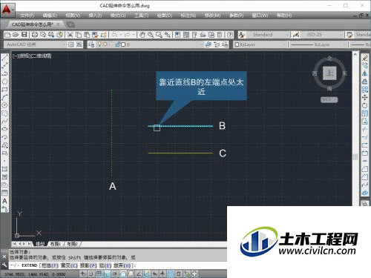Select the Erase tool in Modify toolbar
371x278 pixels.
365,58
